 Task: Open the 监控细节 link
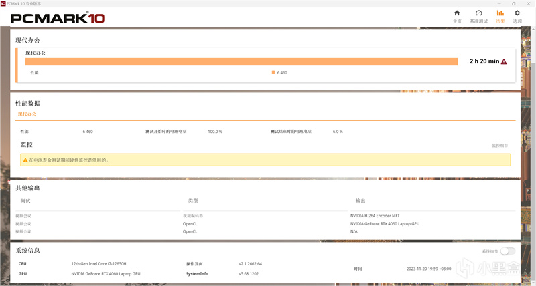coord(500,146)
